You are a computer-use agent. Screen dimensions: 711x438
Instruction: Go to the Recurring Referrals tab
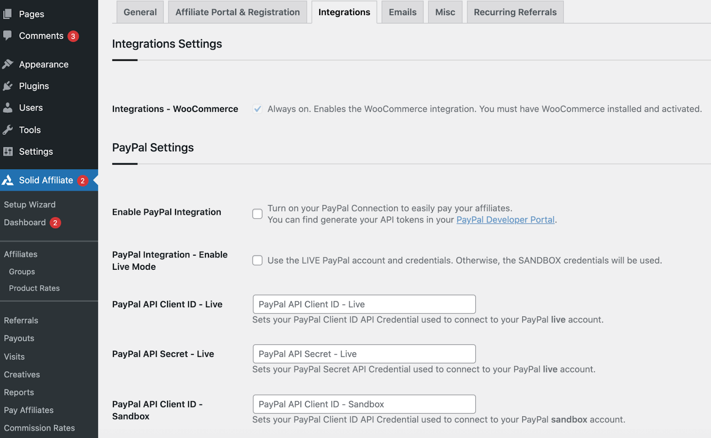(515, 12)
